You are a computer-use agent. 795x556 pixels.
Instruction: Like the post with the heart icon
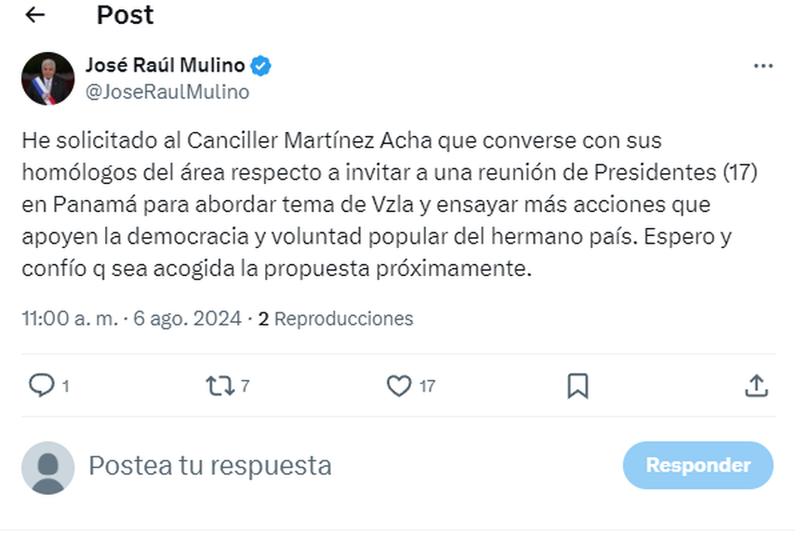pos(399,385)
